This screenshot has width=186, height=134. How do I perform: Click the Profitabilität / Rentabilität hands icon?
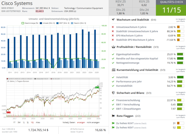(113, 47)
